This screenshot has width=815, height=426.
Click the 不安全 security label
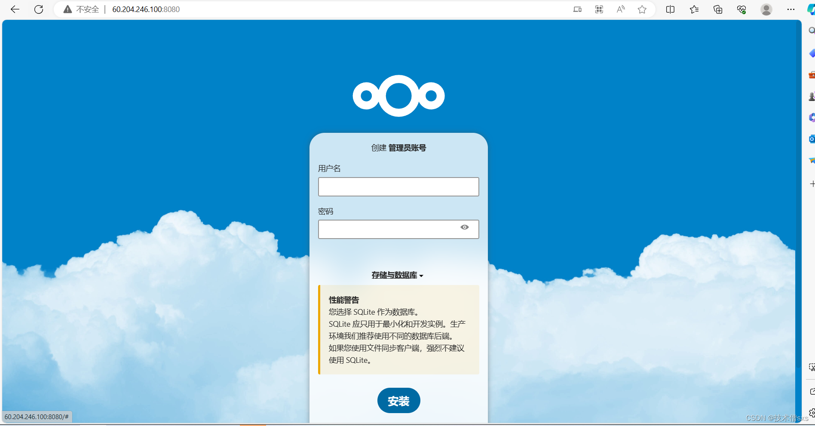[x=88, y=9]
